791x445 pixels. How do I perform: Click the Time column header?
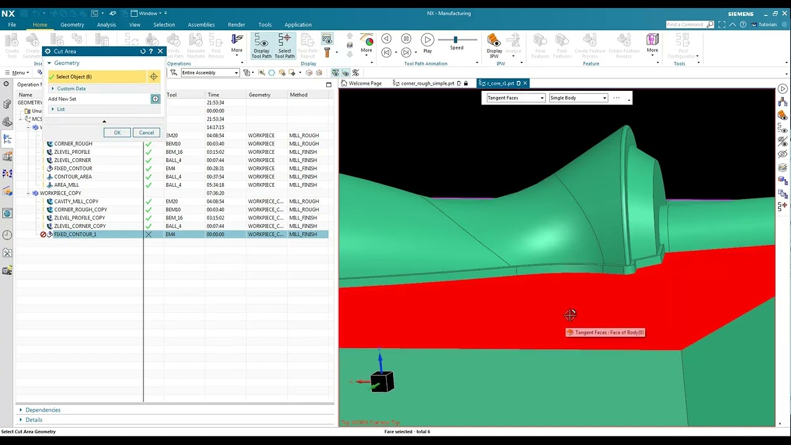(226, 95)
